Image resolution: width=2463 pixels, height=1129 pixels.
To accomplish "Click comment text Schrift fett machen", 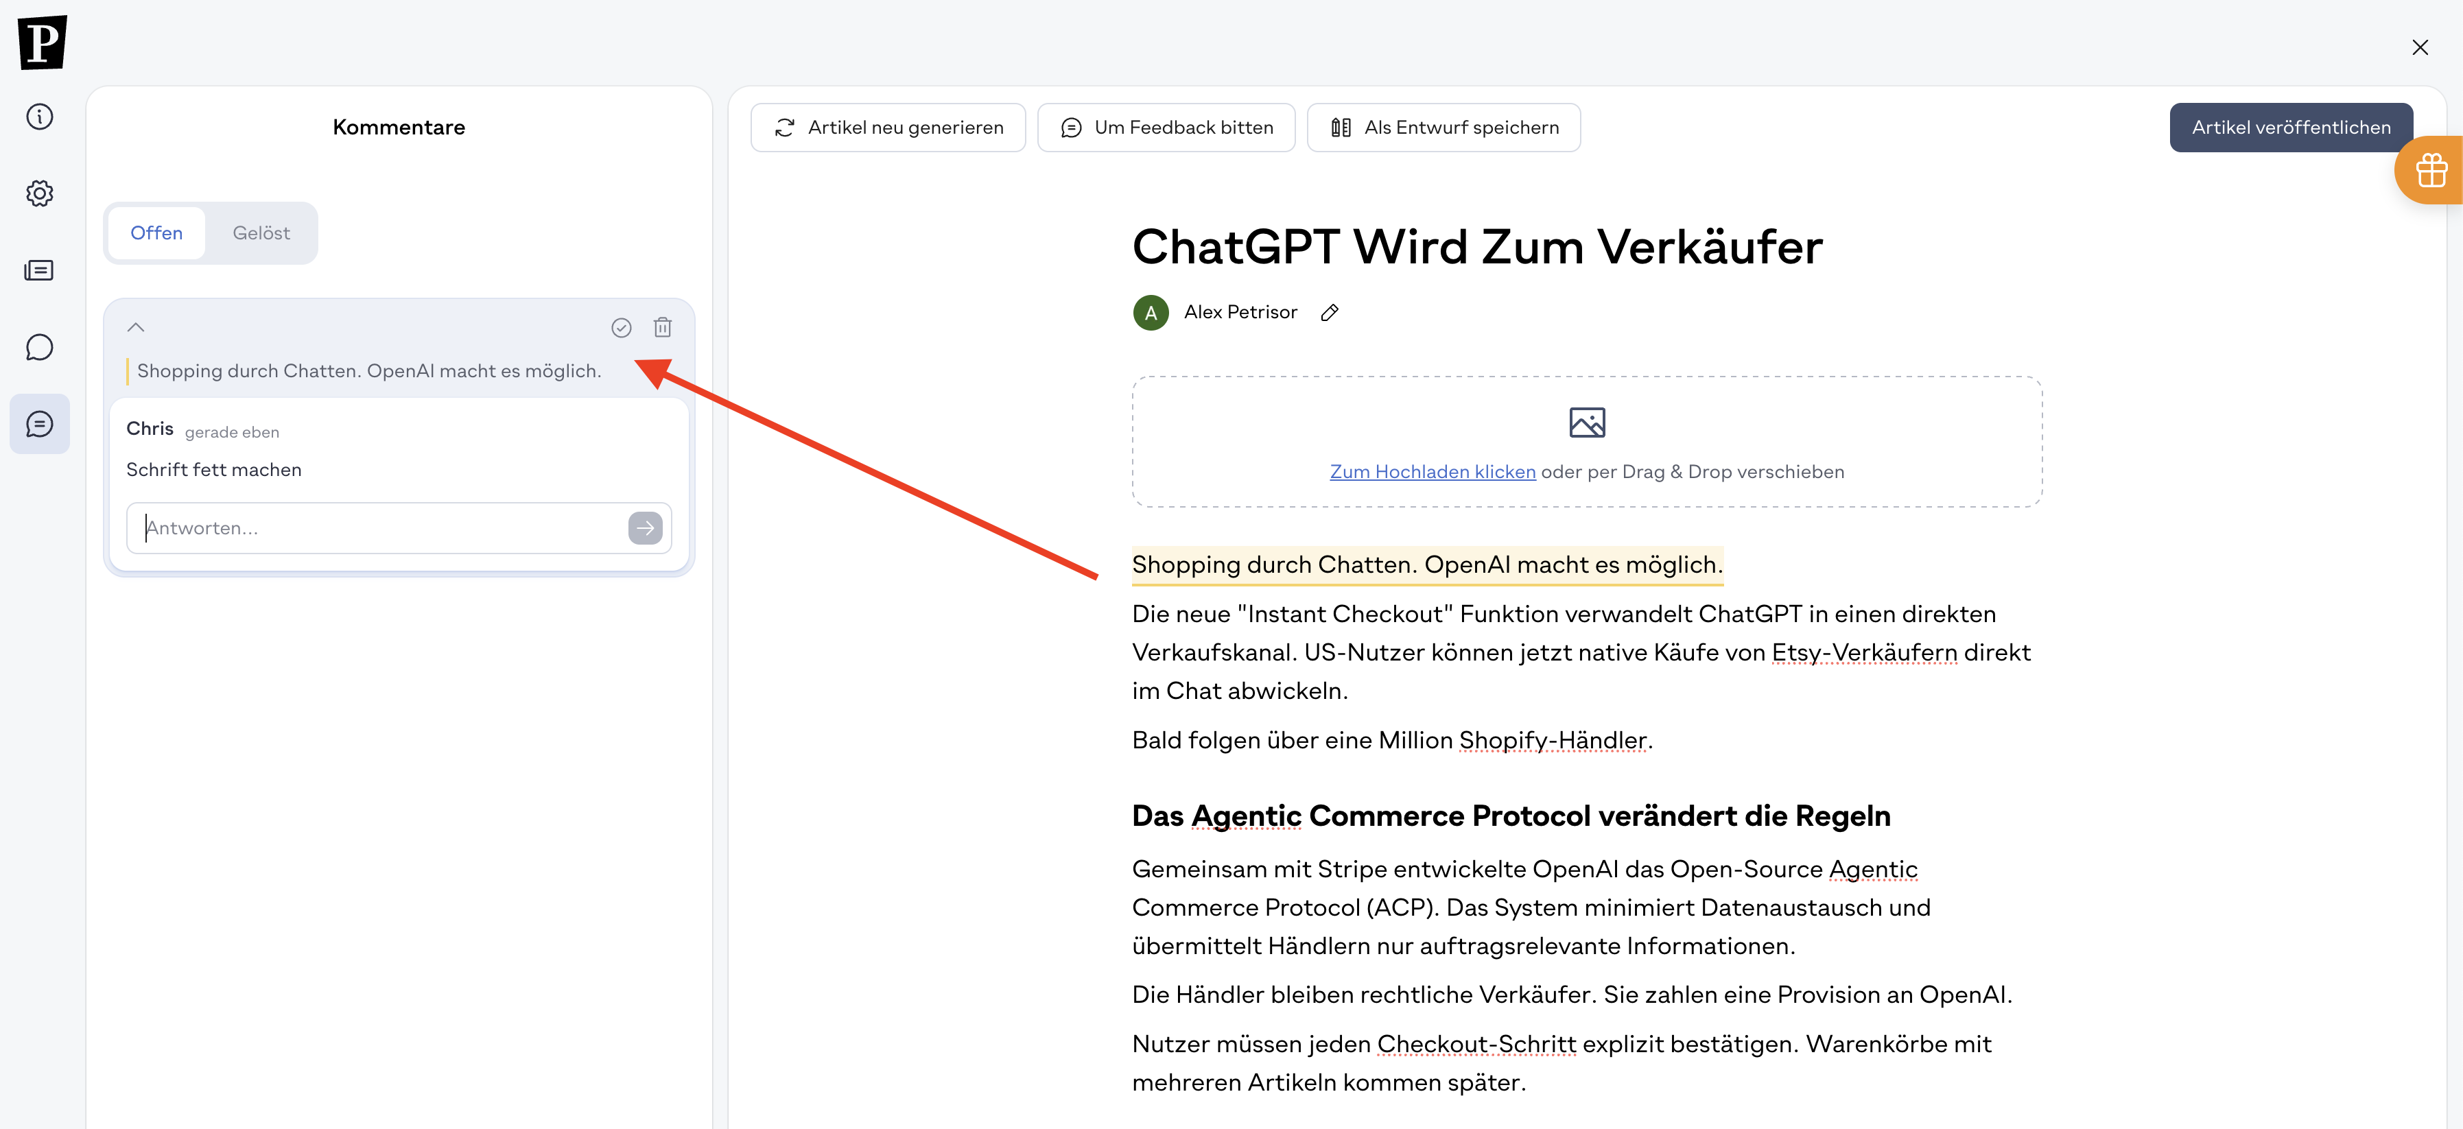I will [x=214, y=469].
